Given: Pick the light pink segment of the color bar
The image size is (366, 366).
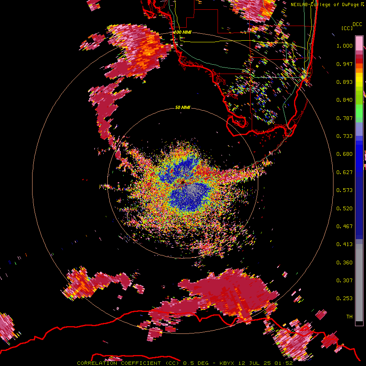Looking at the screenshot, I should (359, 43).
